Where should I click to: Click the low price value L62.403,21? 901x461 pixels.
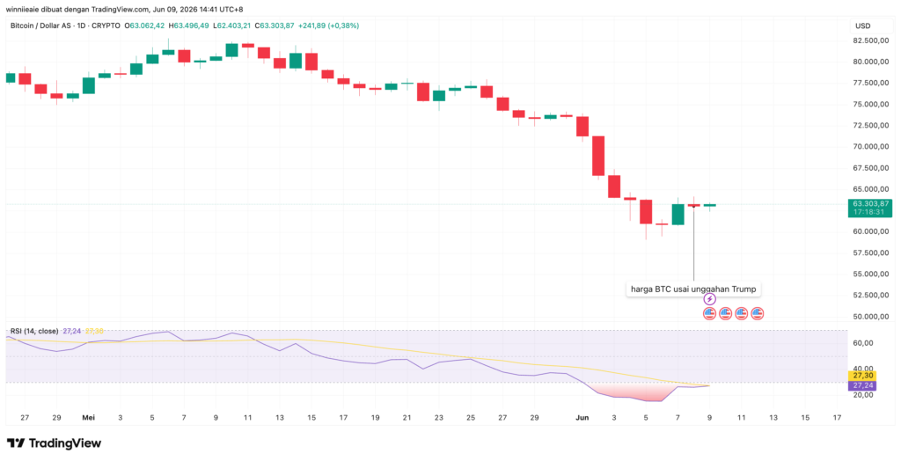(232, 26)
